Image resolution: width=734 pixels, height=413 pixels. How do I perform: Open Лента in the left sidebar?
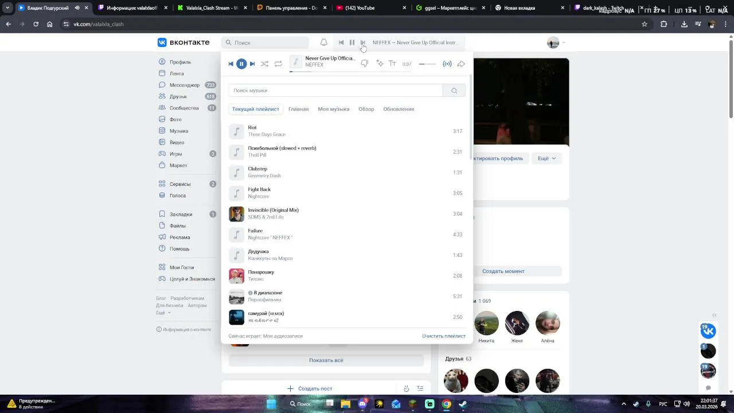click(177, 73)
